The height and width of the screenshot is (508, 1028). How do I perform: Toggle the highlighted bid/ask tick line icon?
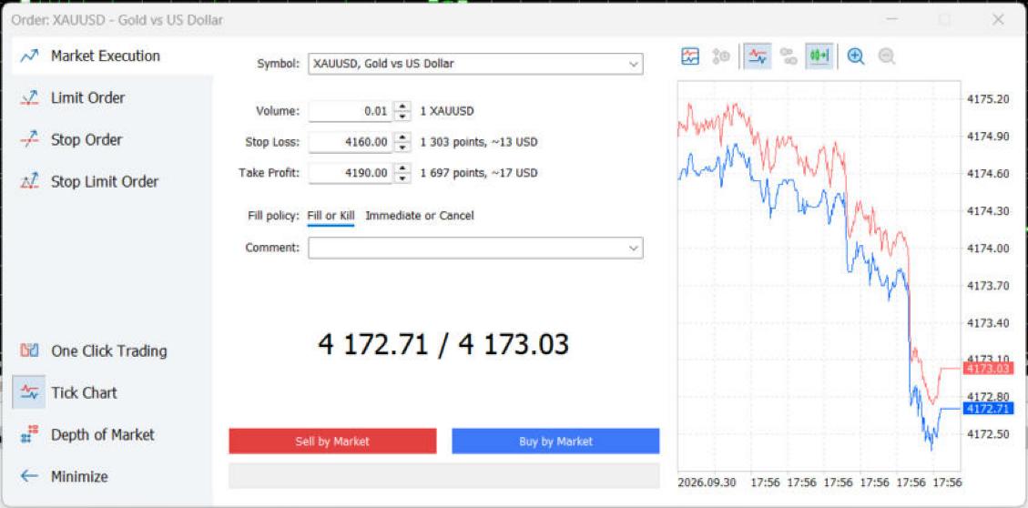click(x=758, y=56)
